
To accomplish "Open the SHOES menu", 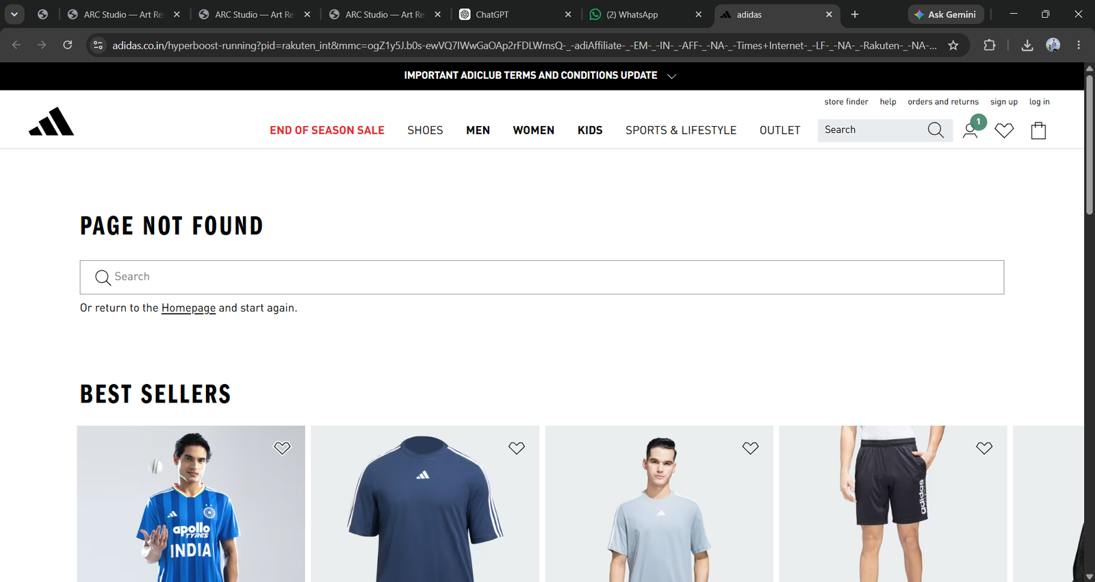I will [425, 130].
